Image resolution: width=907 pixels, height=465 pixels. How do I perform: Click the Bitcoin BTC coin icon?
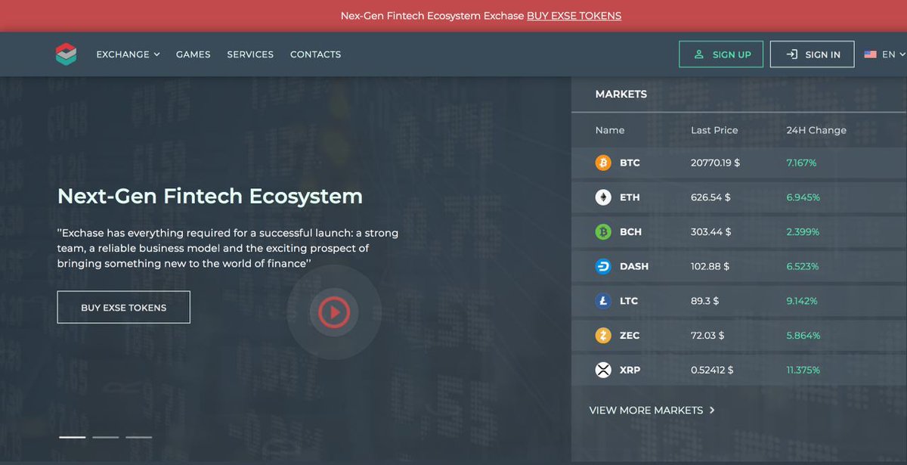point(603,163)
